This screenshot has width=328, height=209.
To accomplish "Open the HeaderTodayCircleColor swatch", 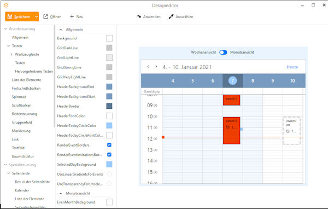I will coord(109,126).
